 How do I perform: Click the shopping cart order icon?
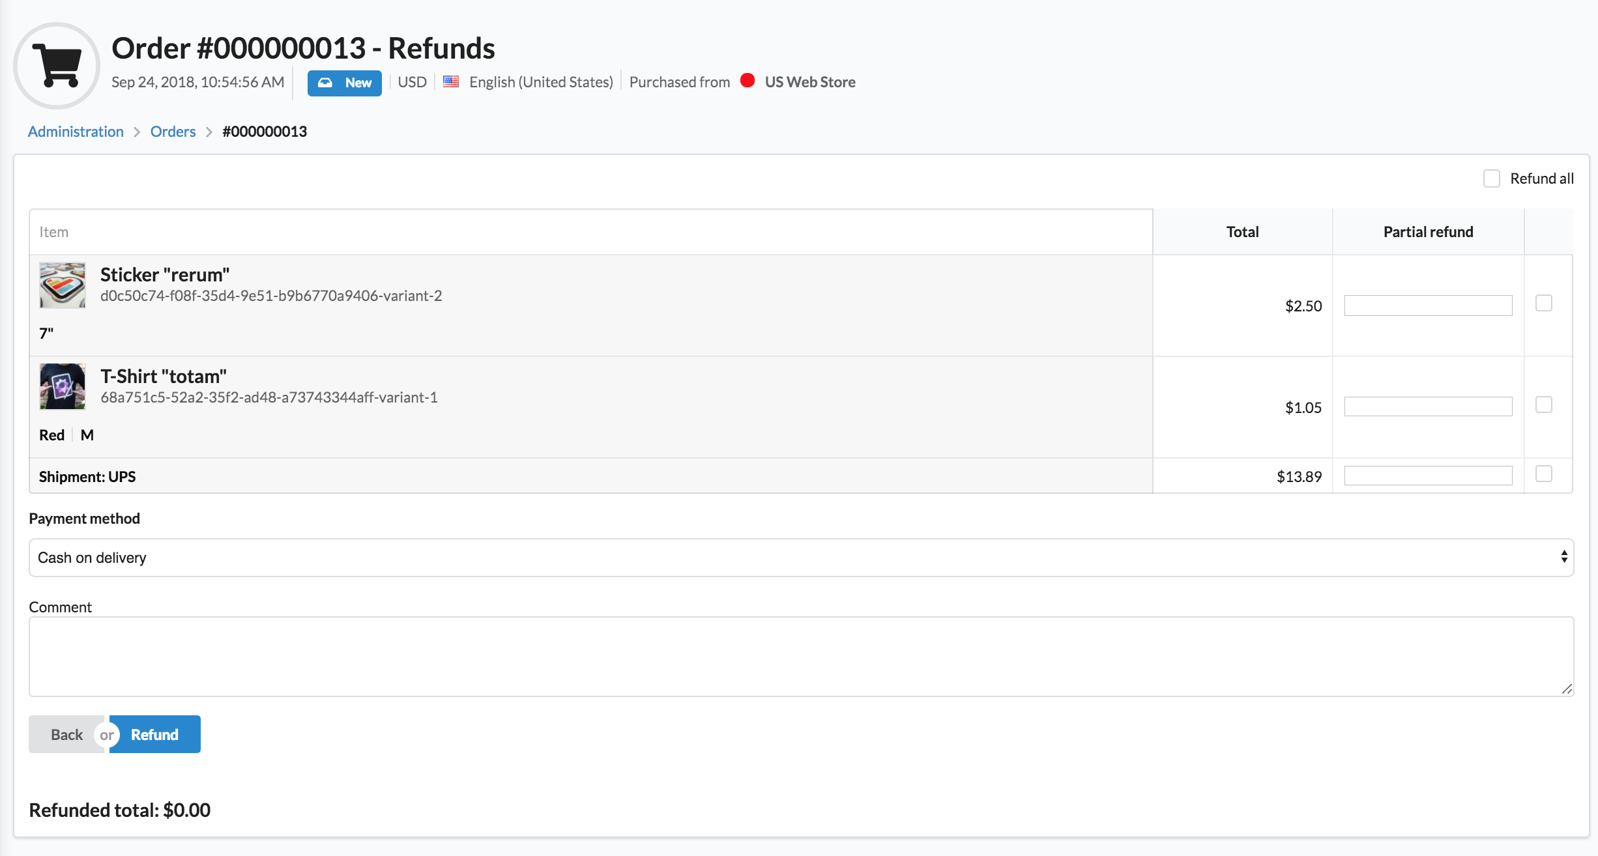click(57, 65)
